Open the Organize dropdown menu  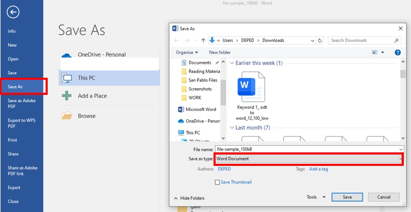tap(187, 52)
